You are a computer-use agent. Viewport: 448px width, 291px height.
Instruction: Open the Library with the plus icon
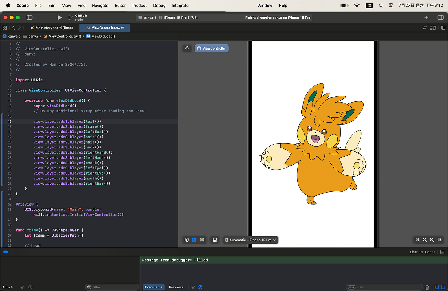[x=426, y=17]
